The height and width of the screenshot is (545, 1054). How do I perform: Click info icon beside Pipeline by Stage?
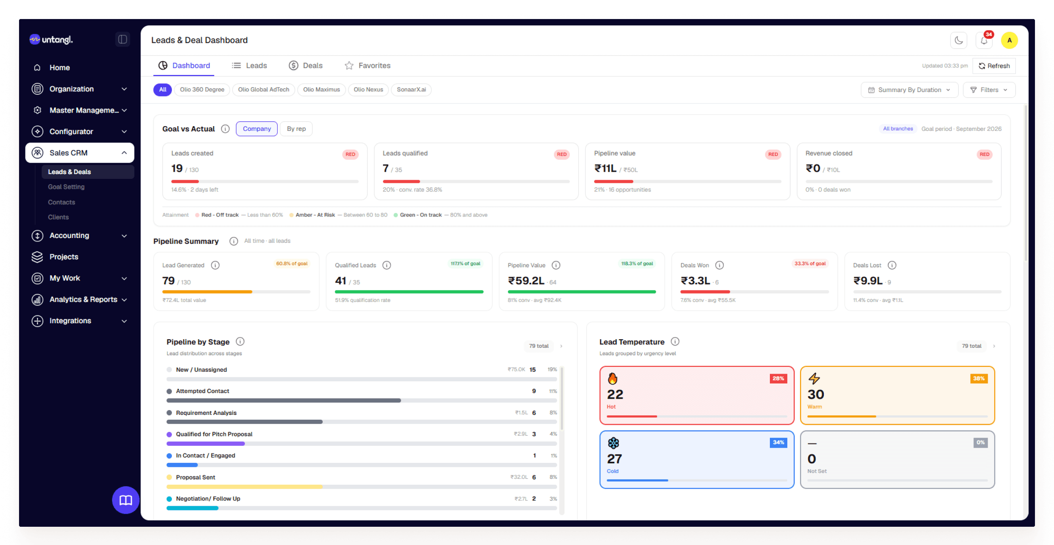coord(240,342)
